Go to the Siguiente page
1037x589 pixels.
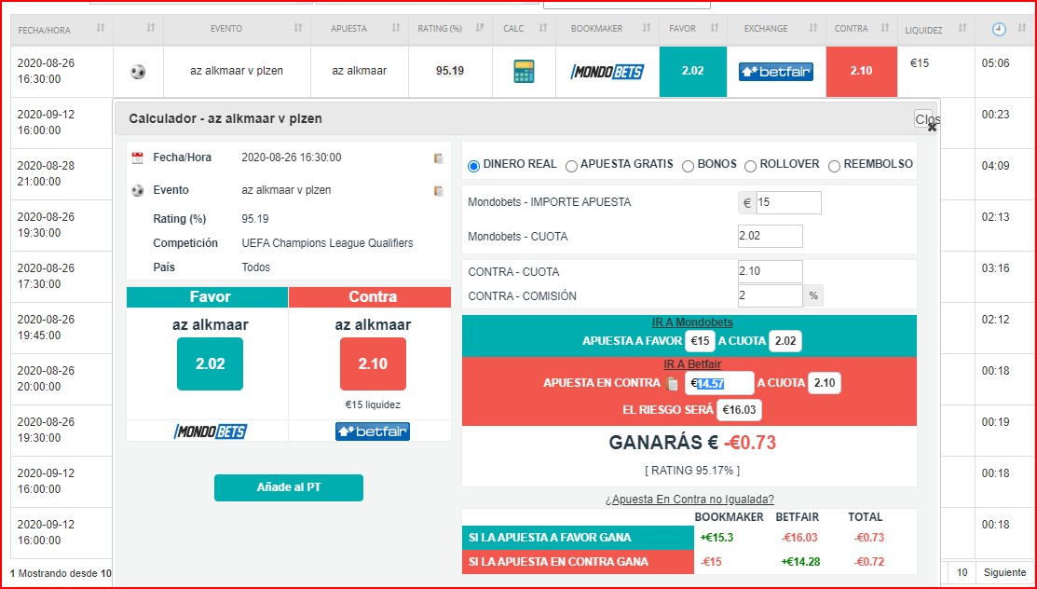(1004, 572)
